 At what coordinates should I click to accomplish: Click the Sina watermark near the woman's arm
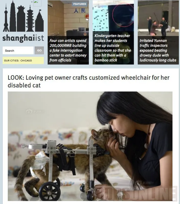146,183
